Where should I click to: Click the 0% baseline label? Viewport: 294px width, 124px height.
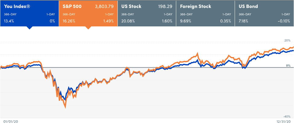point(288,66)
